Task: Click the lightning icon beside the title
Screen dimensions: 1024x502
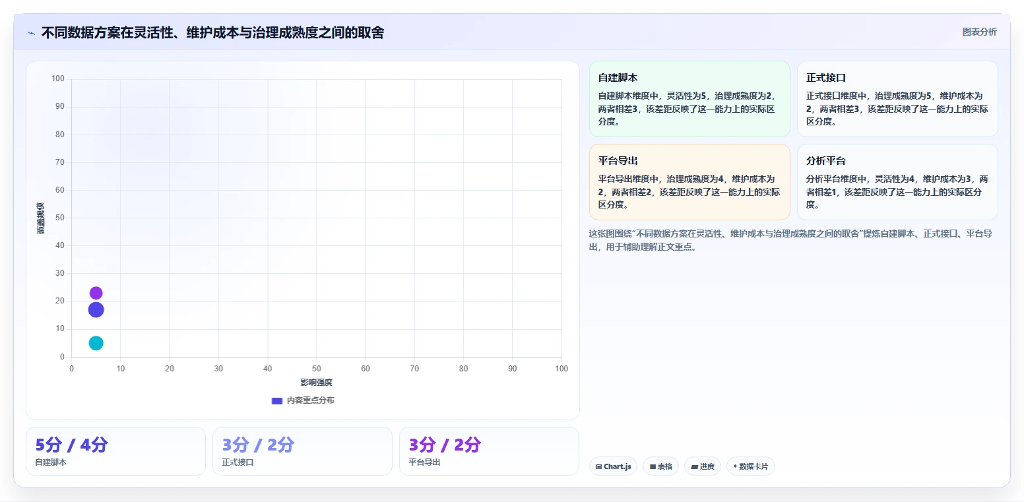Action: point(31,33)
